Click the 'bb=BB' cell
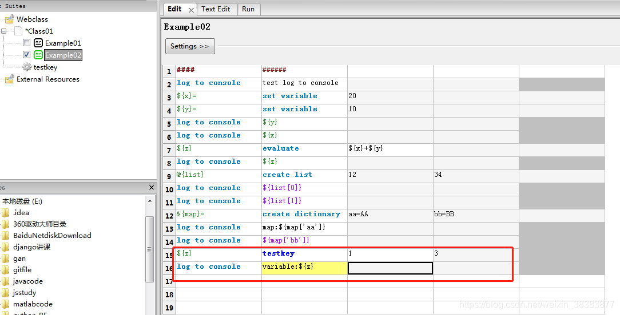The width and height of the screenshot is (620, 315). pyautogui.click(x=476, y=216)
